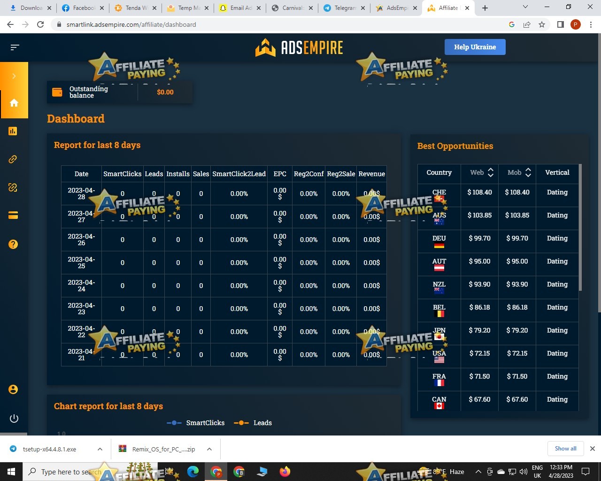Screen dimensions: 601x481
Task: Open the smartlink sidebar icon below link
Action: coord(13,187)
